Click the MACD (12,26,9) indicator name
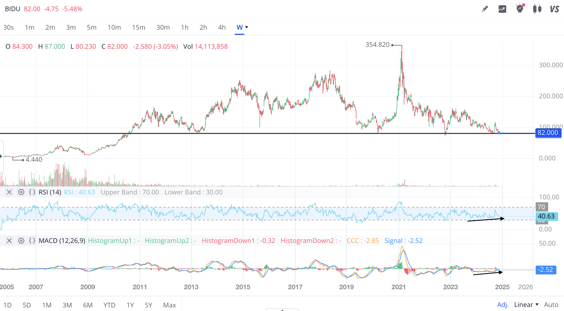564x311 pixels. [x=62, y=240]
